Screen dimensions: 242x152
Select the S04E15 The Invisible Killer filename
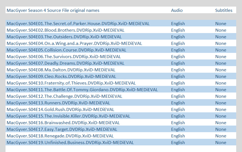pos(68,116)
